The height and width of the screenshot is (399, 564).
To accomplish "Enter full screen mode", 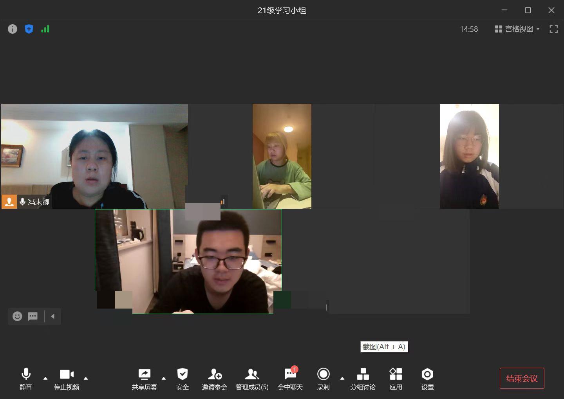I will tap(553, 29).
